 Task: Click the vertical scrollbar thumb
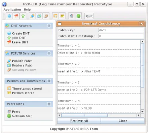click(x=142, y=65)
